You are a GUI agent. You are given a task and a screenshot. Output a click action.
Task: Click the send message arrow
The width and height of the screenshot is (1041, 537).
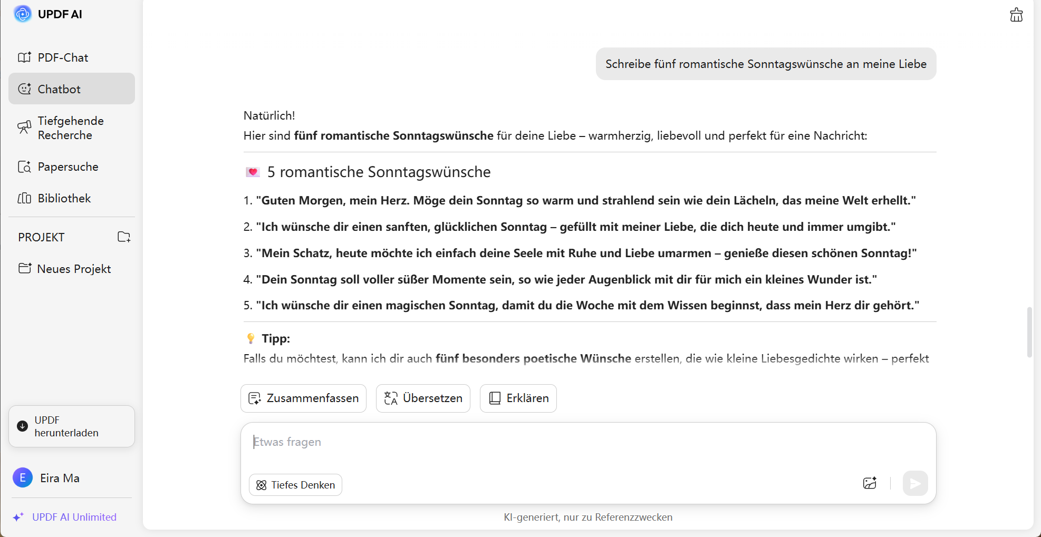tap(915, 483)
